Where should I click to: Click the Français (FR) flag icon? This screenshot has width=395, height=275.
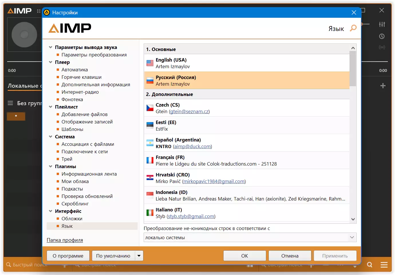click(150, 160)
